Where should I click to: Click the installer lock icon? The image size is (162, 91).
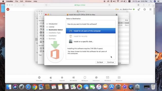pyautogui.click(x=116, y=15)
